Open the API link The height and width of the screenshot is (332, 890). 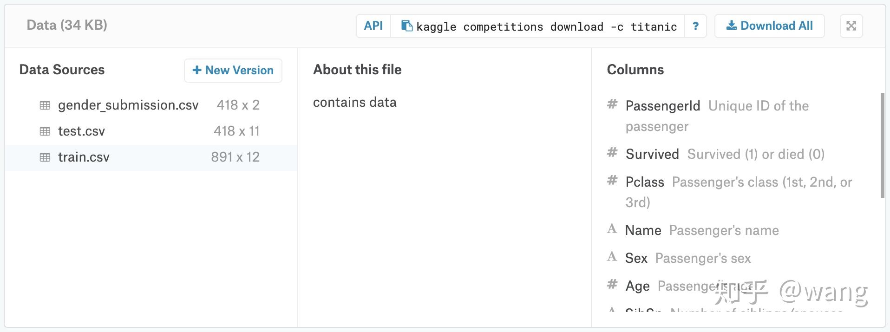pyautogui.click(x=373, y=26)
